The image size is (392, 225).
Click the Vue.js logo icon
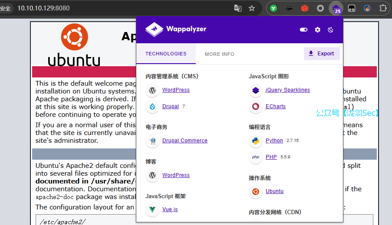(x=152, y=210)
